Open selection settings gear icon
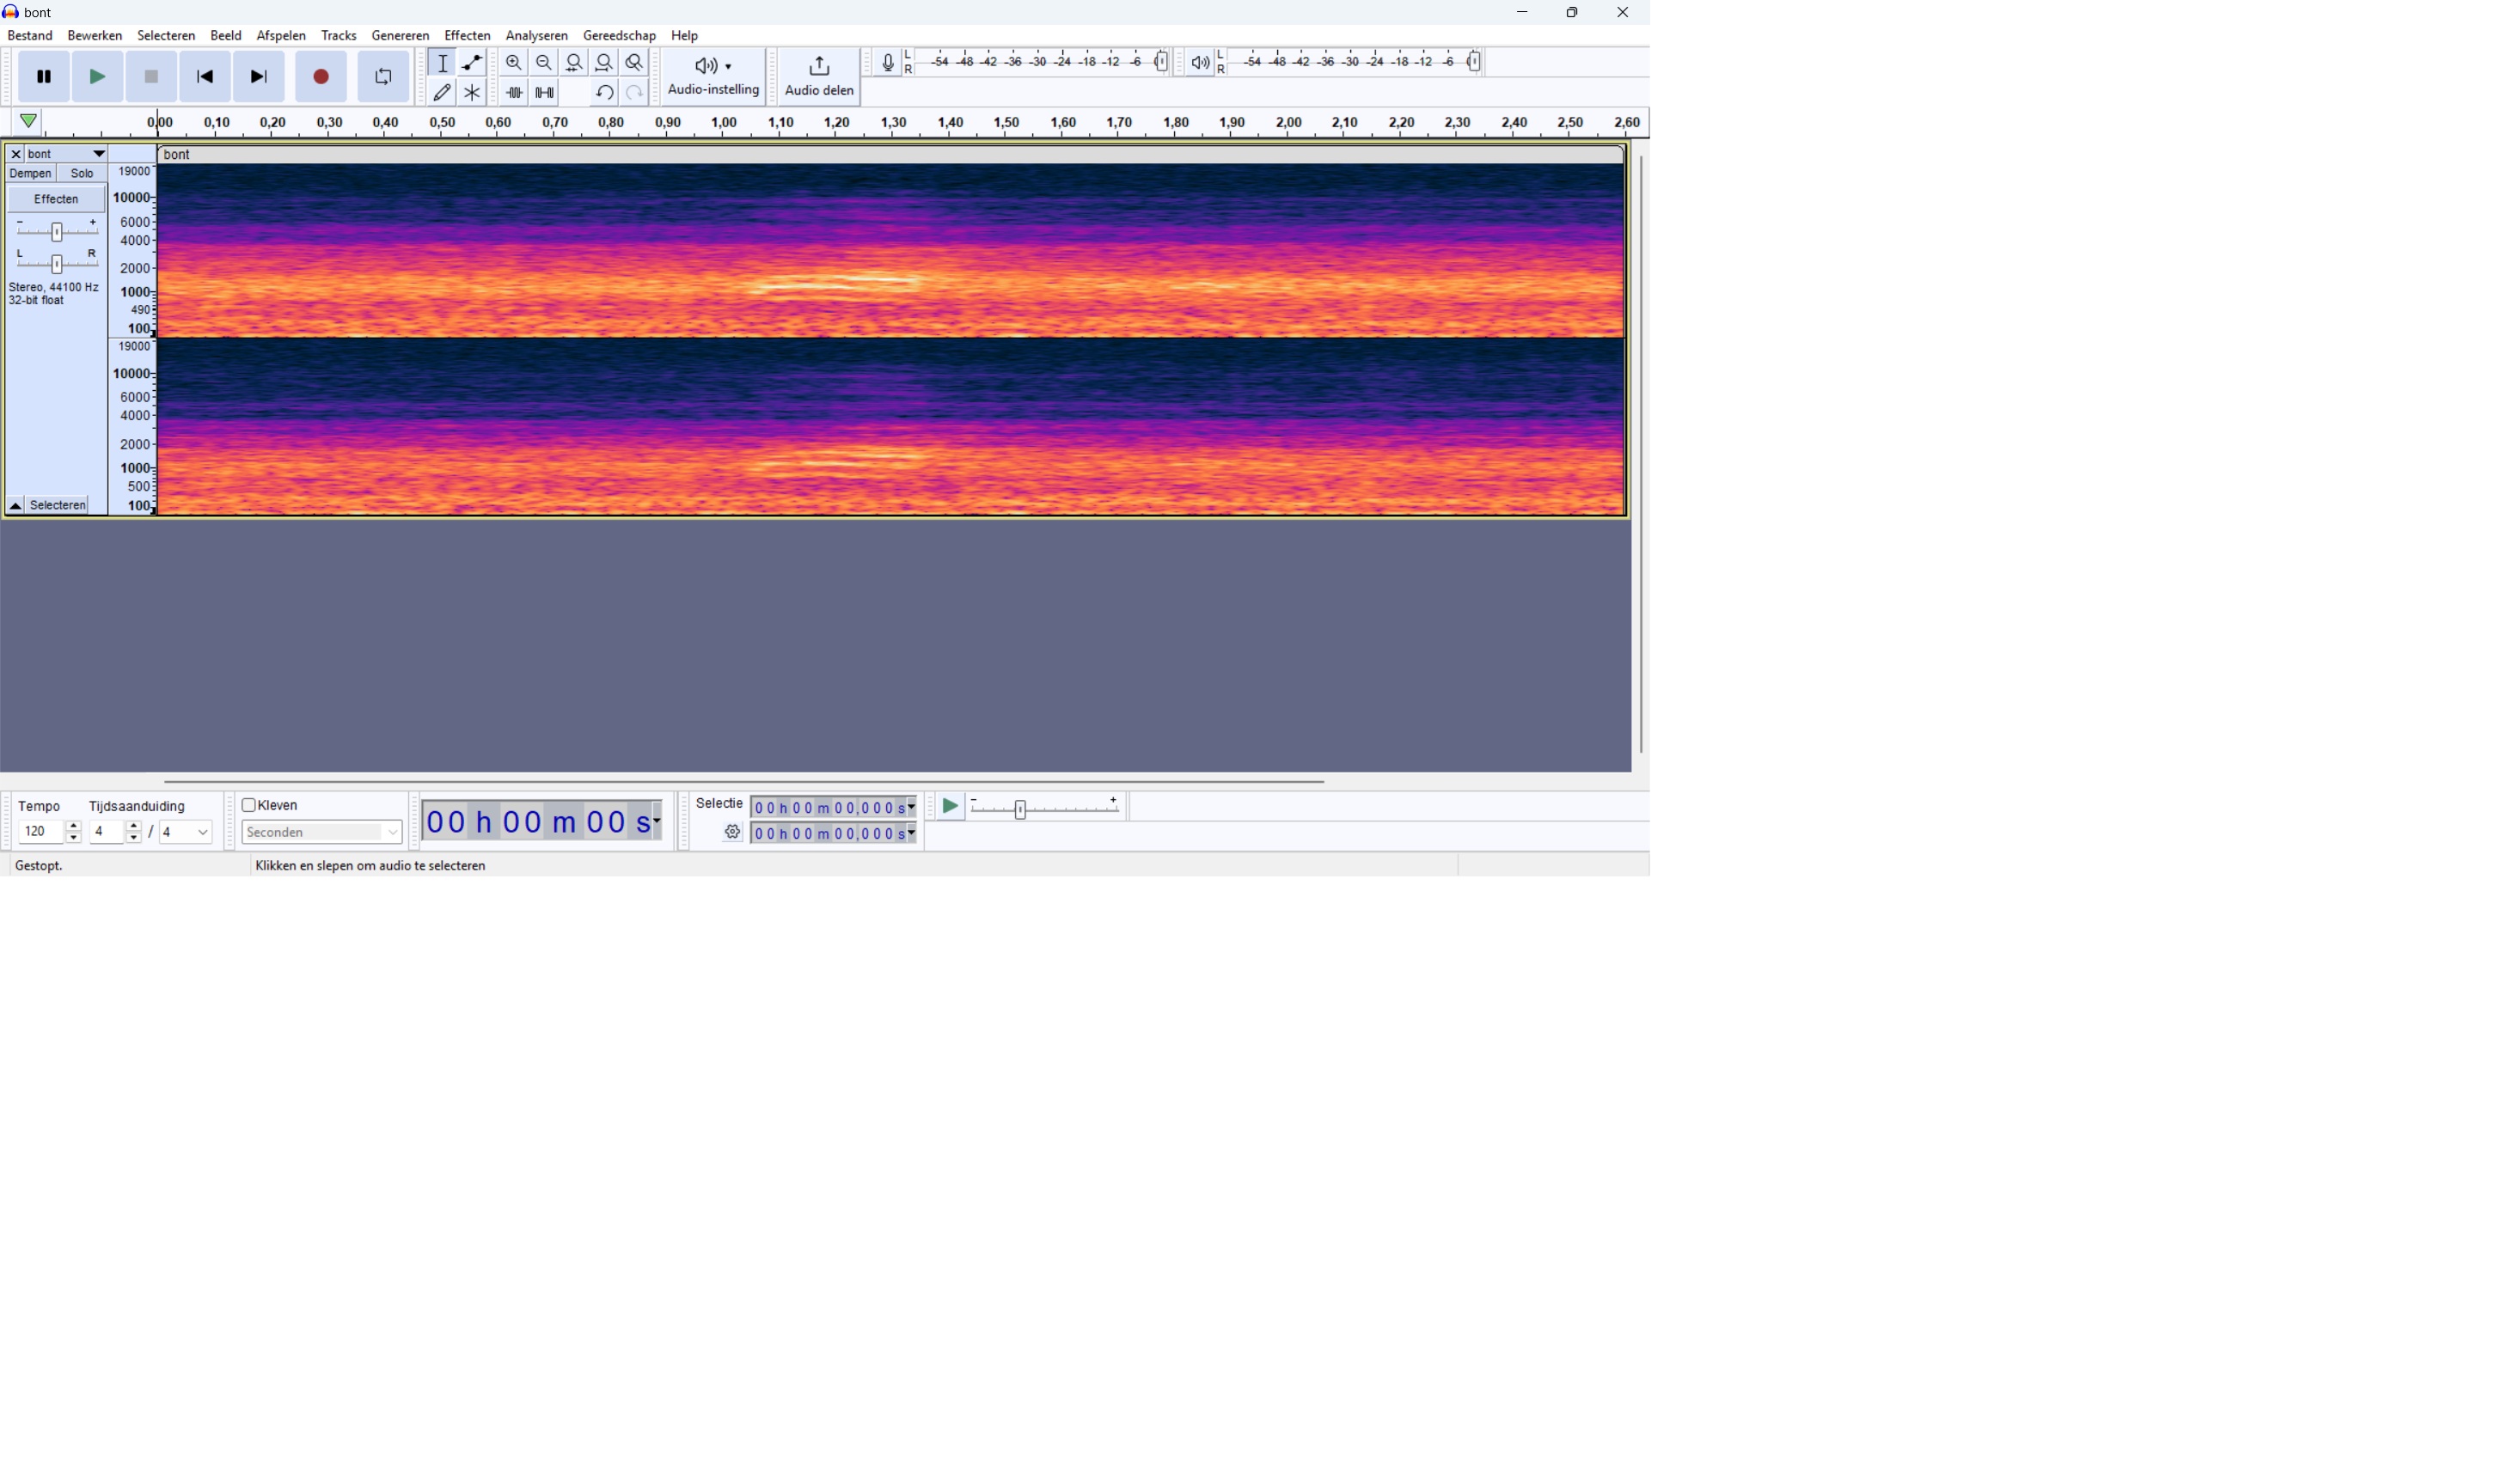The height and width of the screenshot is (1459, 2520). point(733,833)
